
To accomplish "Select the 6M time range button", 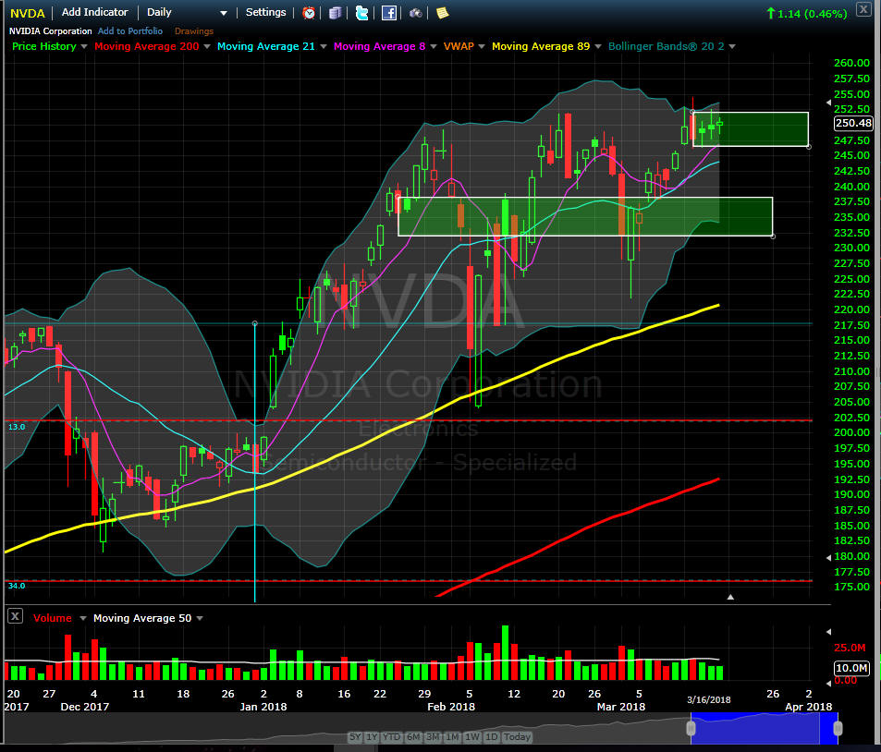I will (x=413, y=737).
